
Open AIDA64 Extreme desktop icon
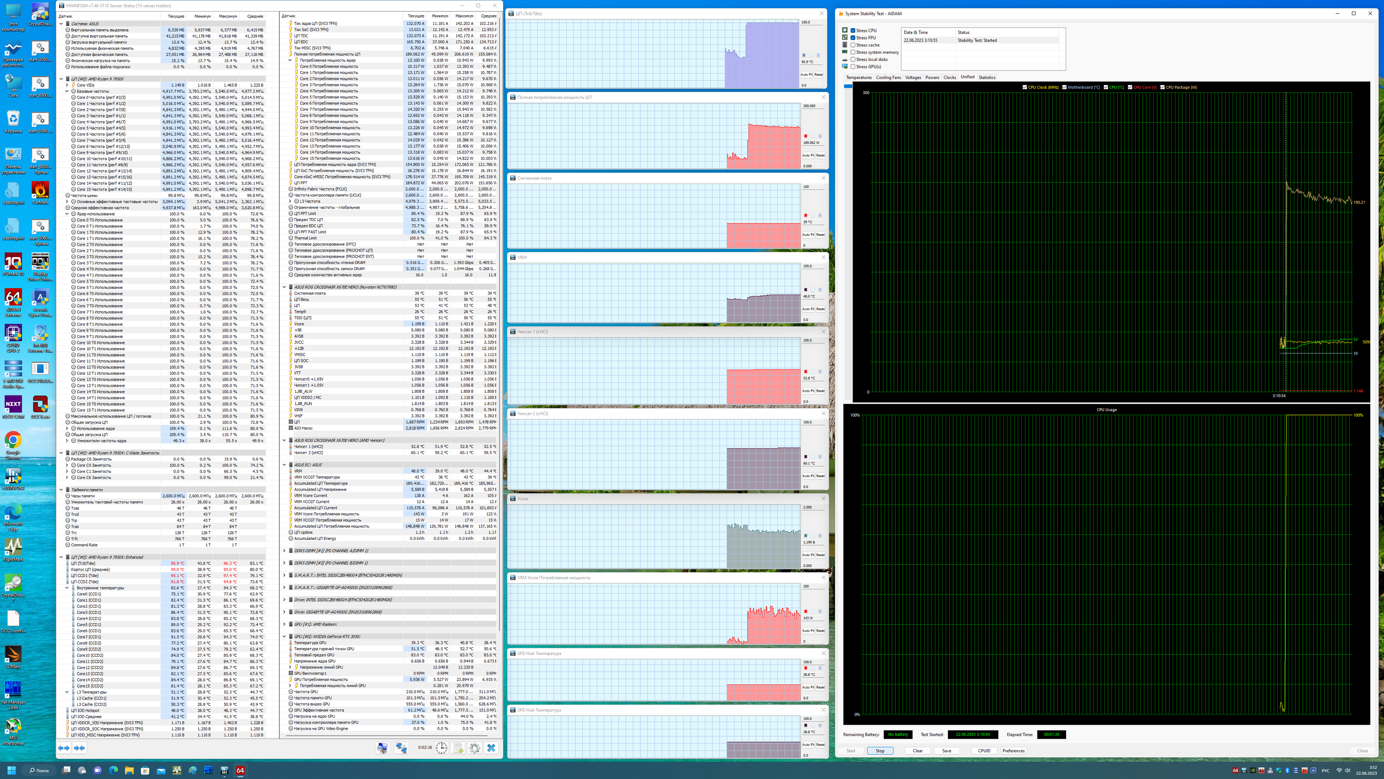(13, 303)
